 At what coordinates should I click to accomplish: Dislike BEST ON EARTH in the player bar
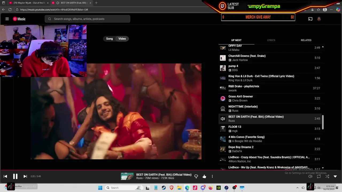pos(196,177)
